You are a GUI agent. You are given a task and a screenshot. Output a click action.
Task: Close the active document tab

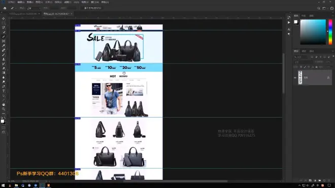pos(72,14)
